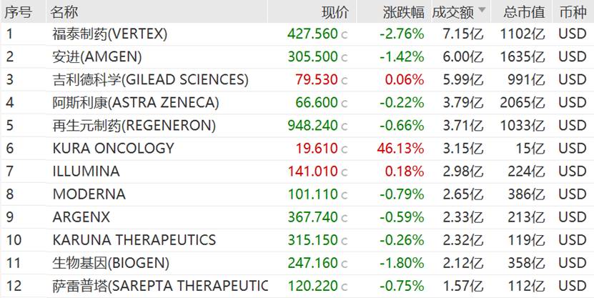Select the KURA ONCOLOGY stock name
Image resolution: width=594 pixels, height=298 pixels.
(x=113, y=148)
